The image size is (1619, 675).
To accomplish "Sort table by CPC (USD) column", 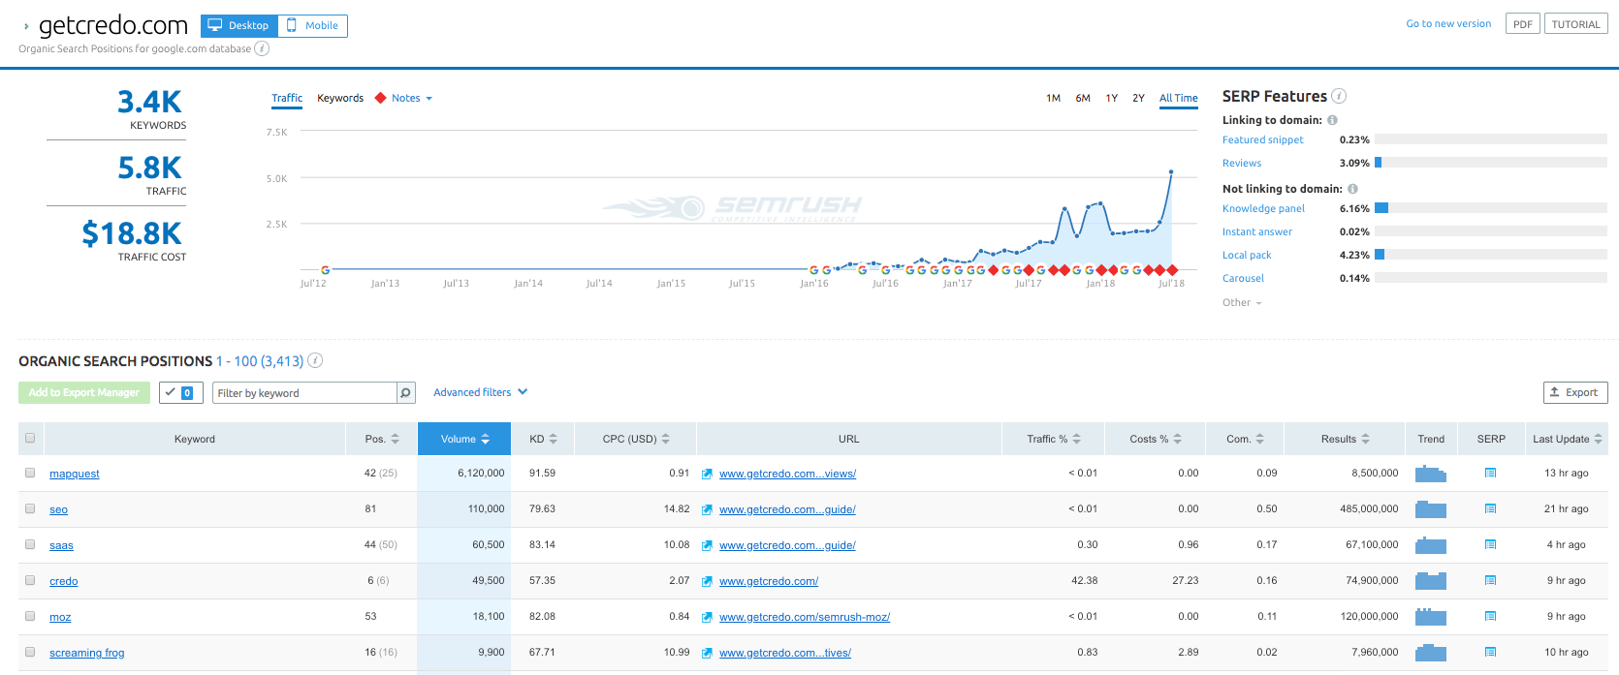I will (x=636, y=439).
